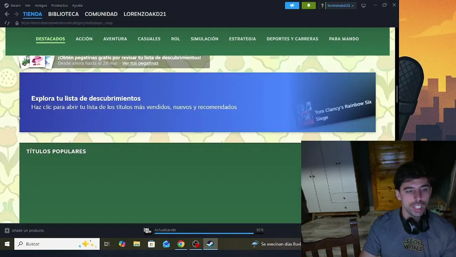Viewport: 456px width, 257px height.
Task: Click the padlock icon in address bar
Action: click(x=17, y=23)
